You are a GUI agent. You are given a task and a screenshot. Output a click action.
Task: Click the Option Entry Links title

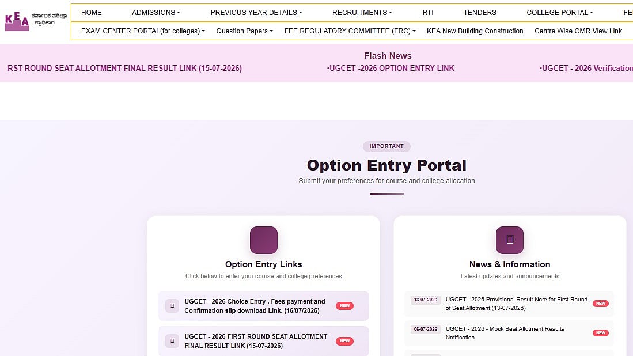pos(264,264)
